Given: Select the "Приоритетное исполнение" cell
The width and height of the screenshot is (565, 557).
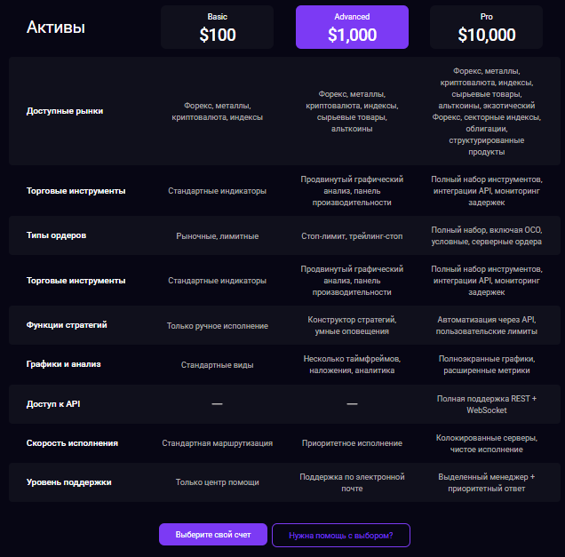Looking at the screenshot, I should (x=352, y=443).
